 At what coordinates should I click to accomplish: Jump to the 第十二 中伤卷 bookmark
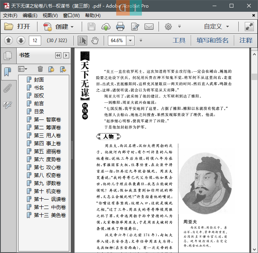(x=50, y=207)
